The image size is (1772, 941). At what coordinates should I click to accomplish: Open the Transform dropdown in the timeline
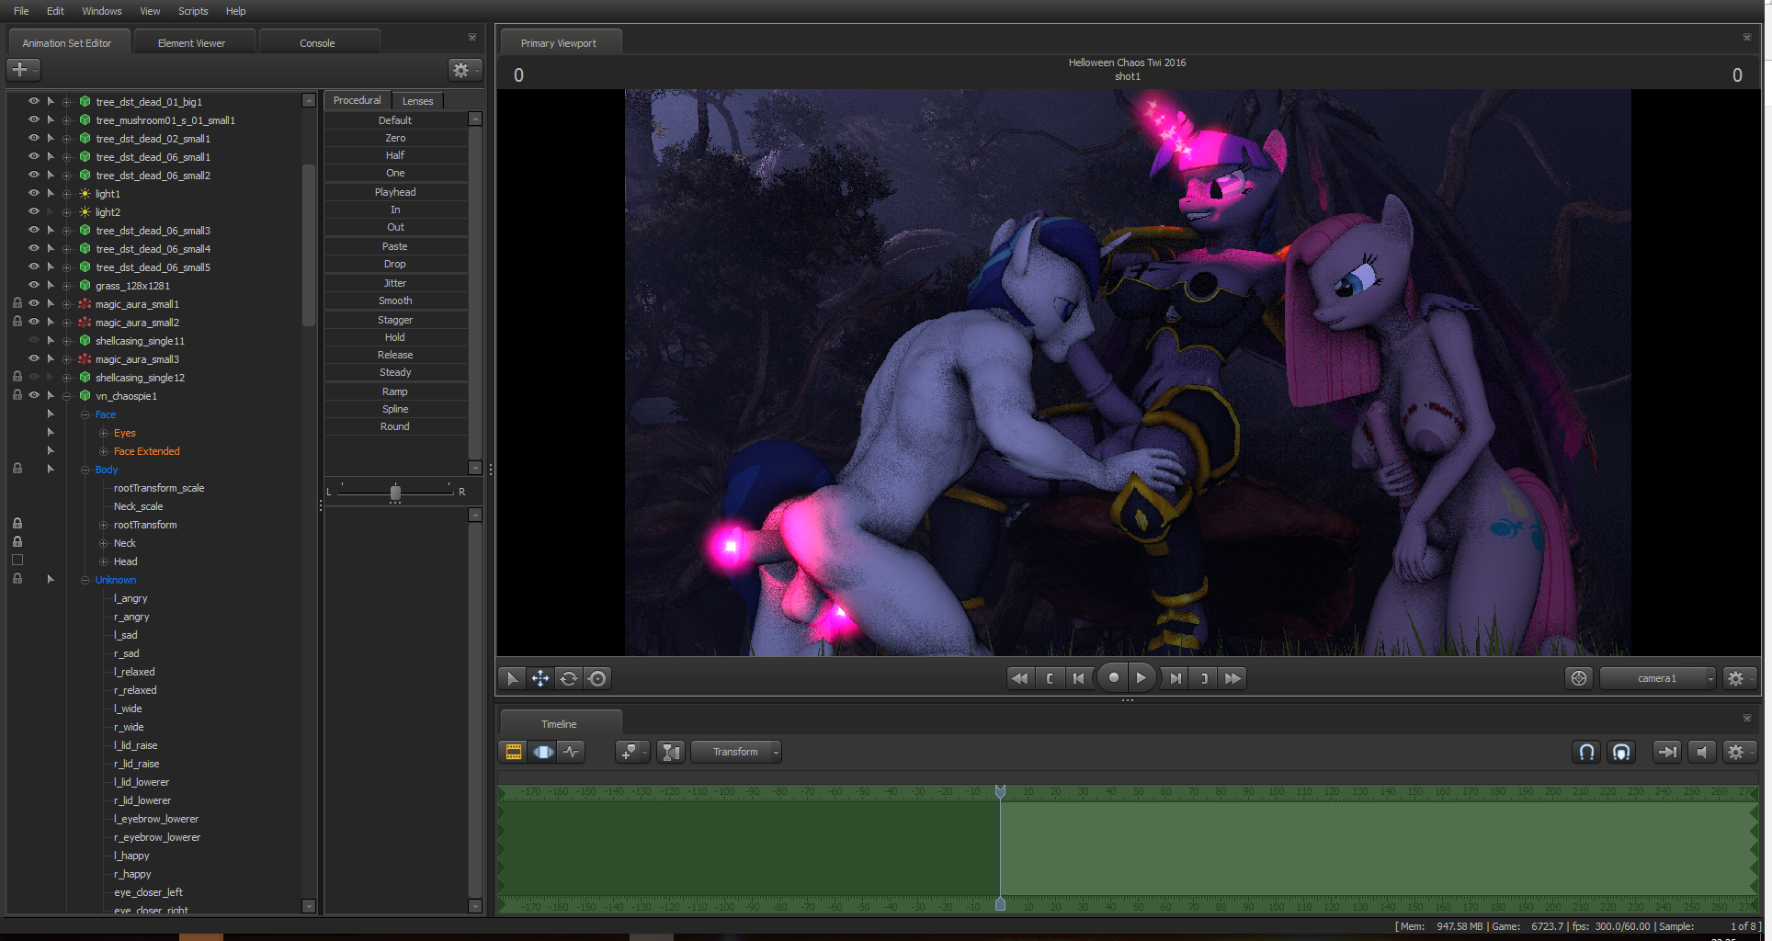[x=736, y=752]
